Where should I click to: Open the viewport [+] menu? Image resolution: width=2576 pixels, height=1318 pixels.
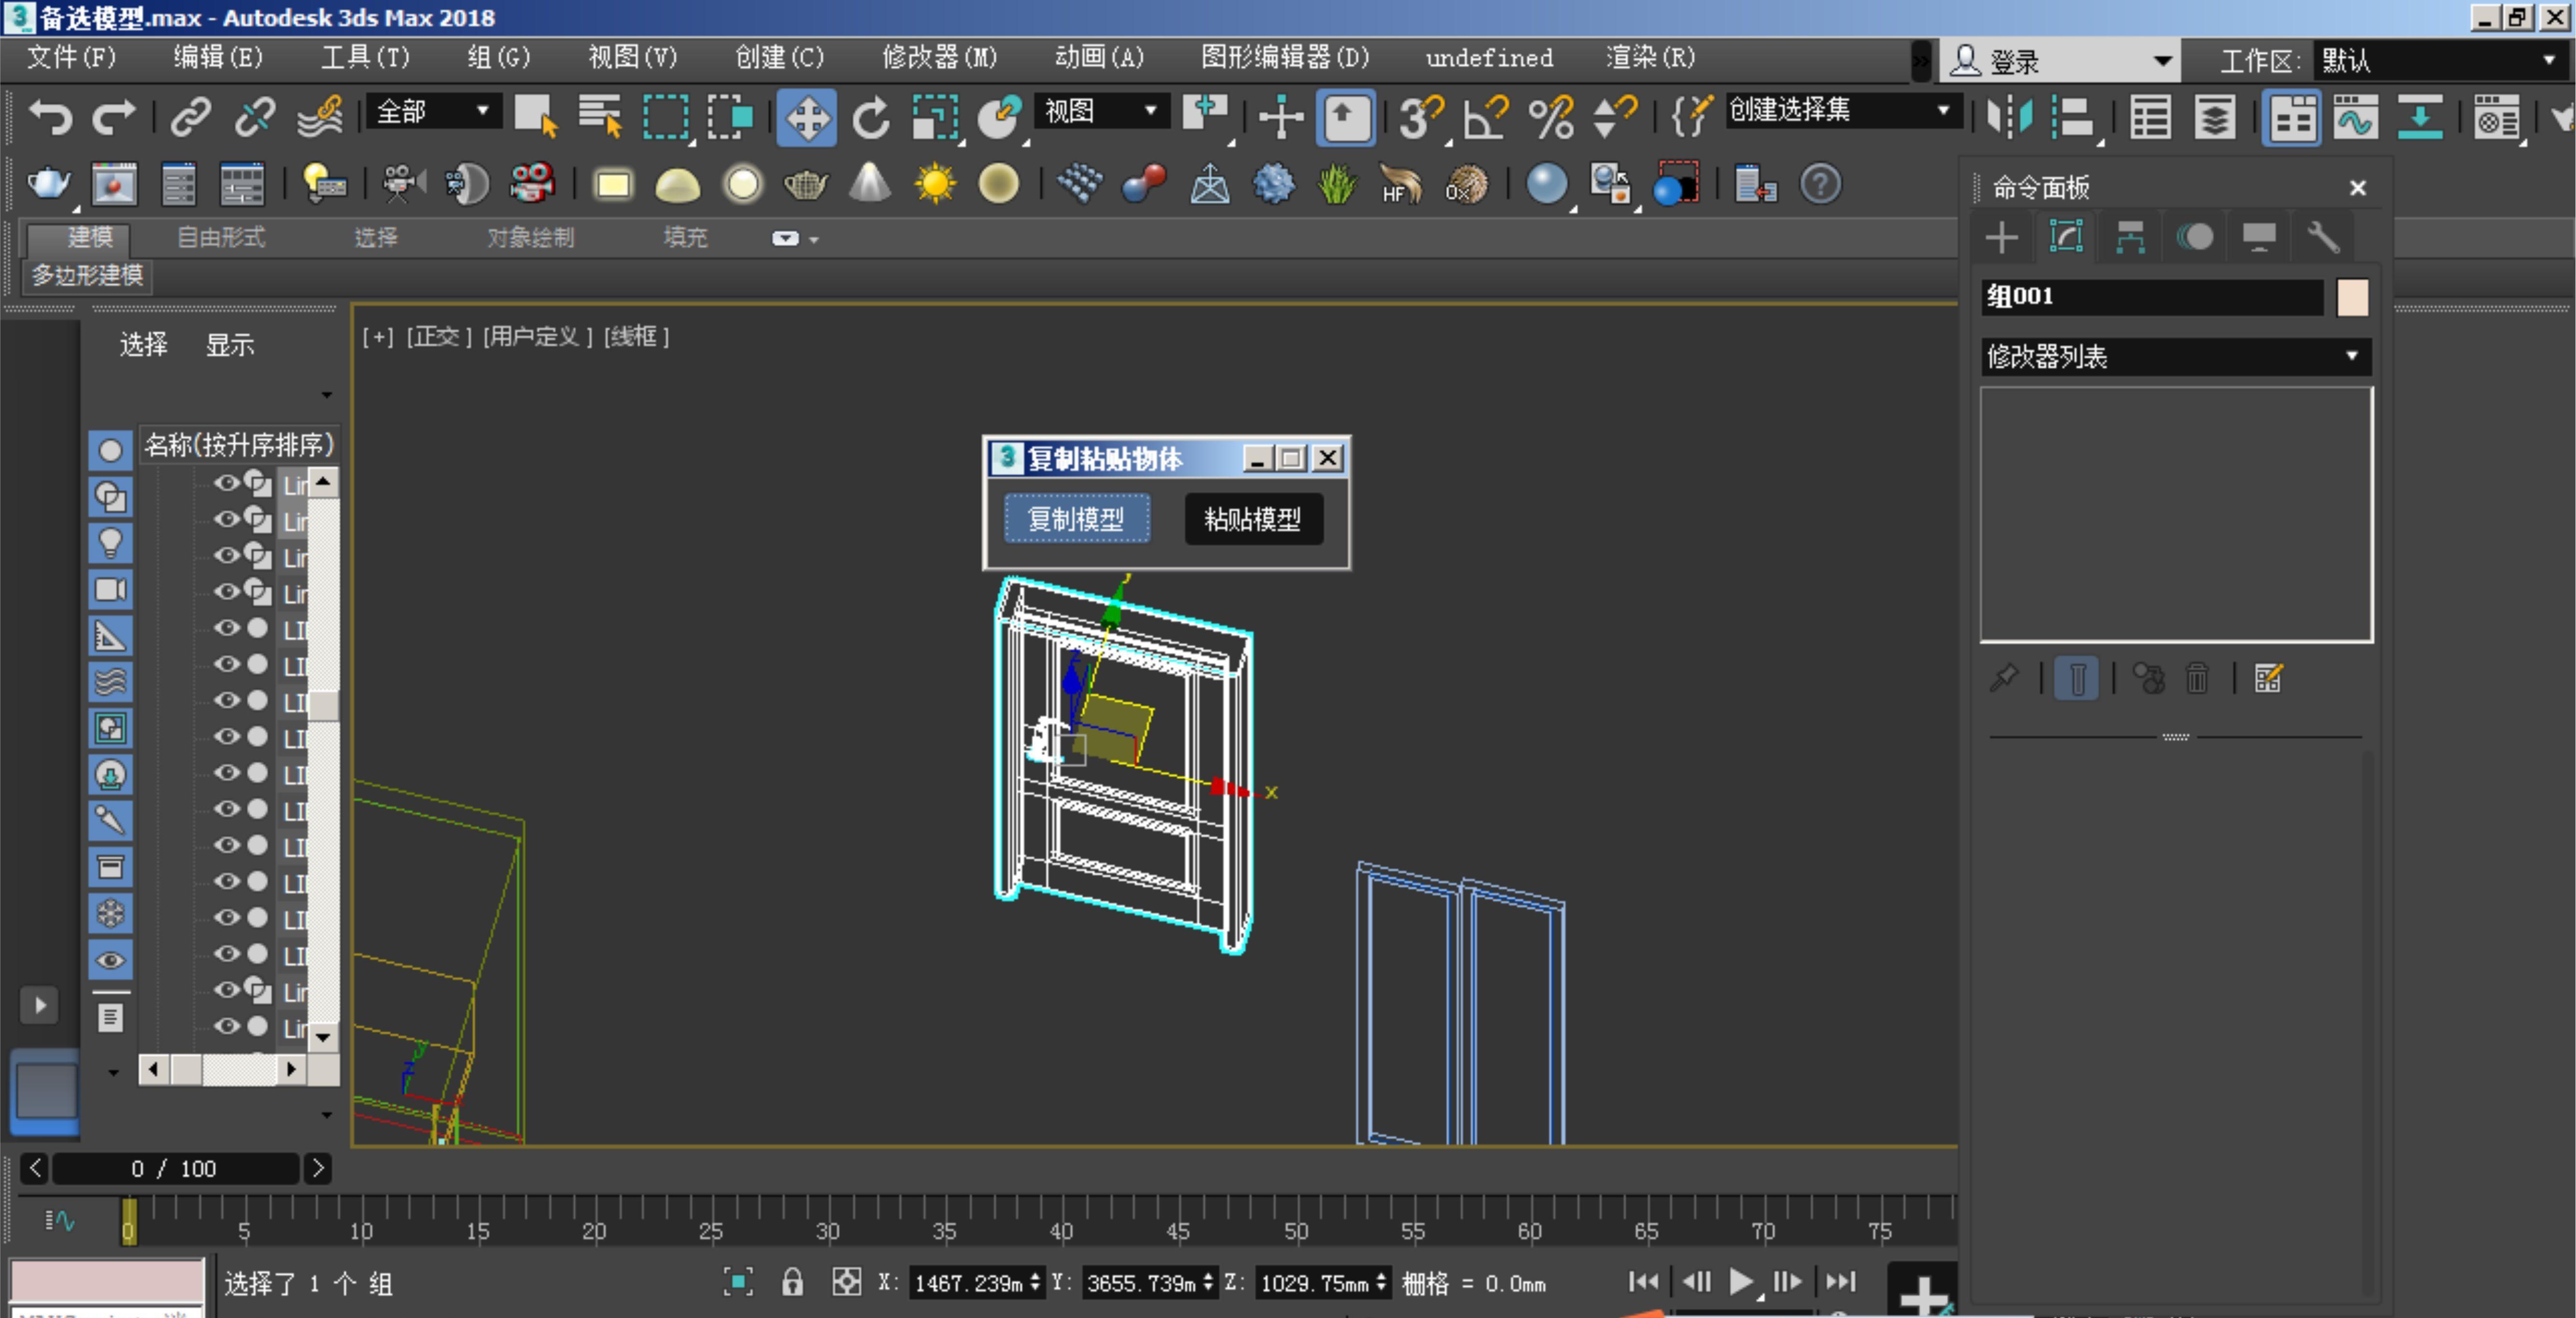[377, 337]
